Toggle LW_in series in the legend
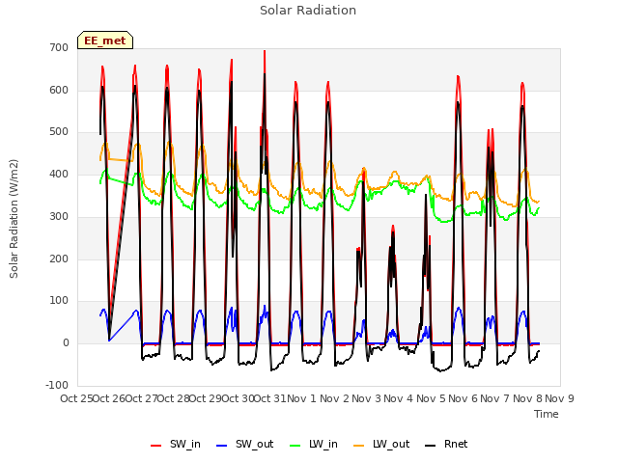The height and width of the screenshot is (463, 618). 314,444
